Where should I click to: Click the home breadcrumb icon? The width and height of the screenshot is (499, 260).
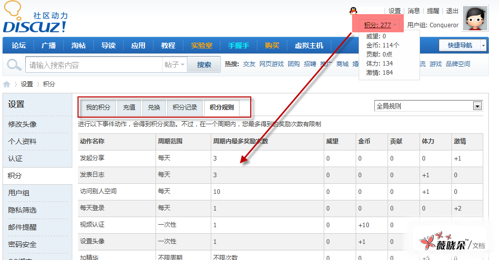(x=7, y=84)
